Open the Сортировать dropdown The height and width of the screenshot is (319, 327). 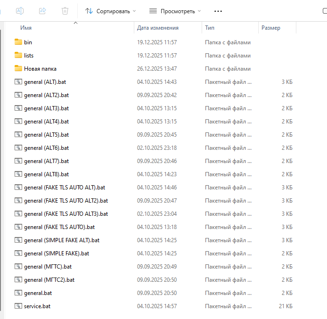111,11
